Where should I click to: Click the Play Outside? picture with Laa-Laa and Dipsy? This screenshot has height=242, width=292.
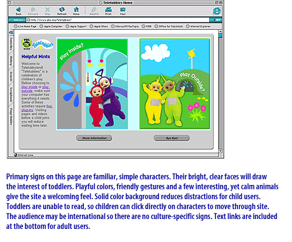[175, 84]
